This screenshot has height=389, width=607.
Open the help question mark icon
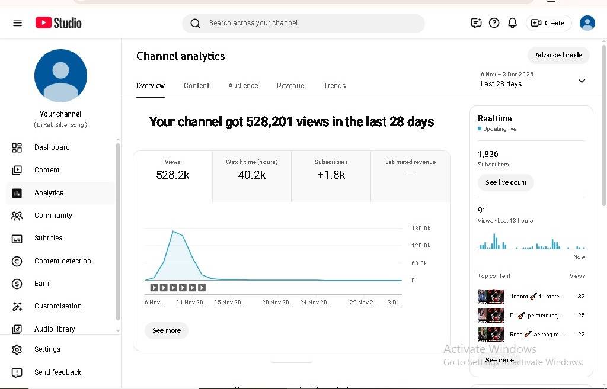pos(494,23)
